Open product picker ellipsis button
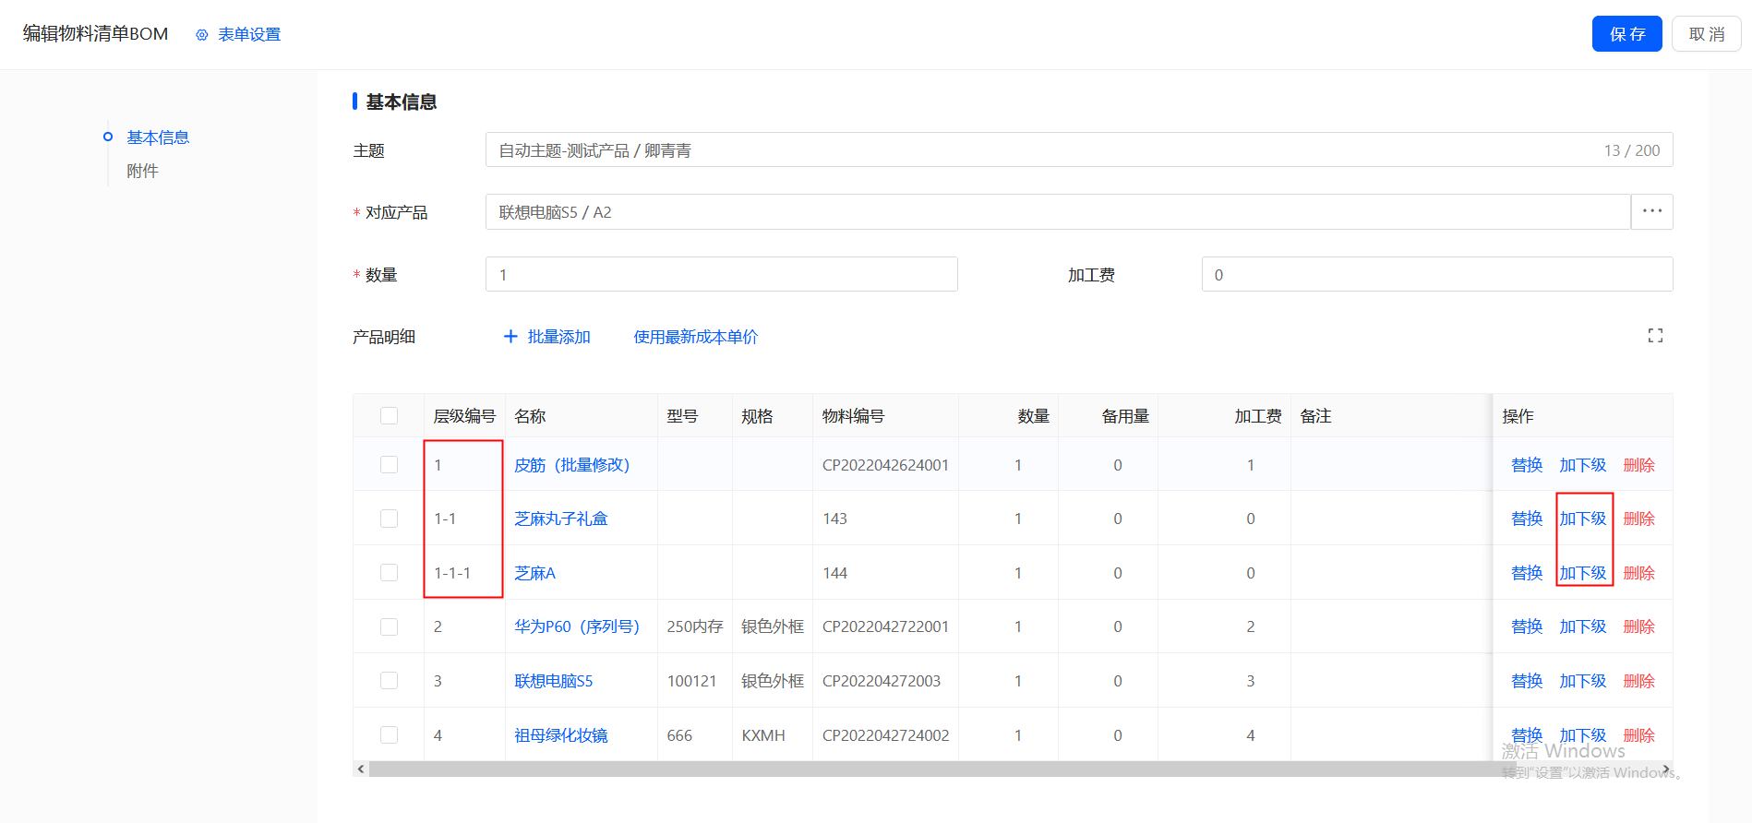1752x823 pixels. click(x=1652, y=211)
